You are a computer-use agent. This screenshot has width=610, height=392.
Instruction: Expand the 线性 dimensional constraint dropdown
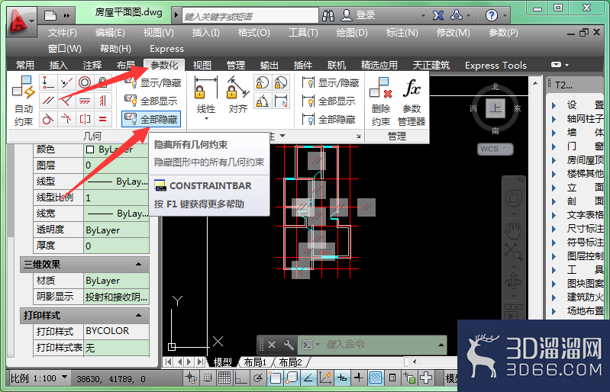pos(206,118)
